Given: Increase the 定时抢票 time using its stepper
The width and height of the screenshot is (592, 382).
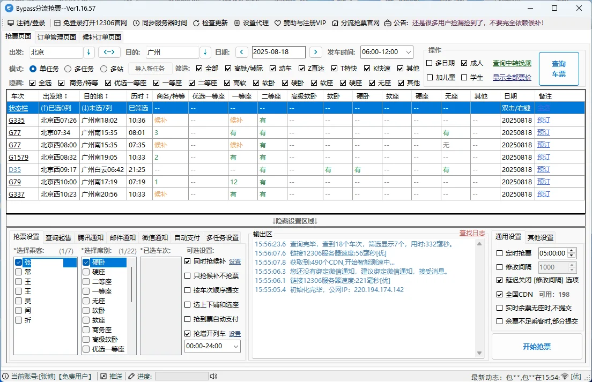Looking at the screenshot, I should [572, 251].
